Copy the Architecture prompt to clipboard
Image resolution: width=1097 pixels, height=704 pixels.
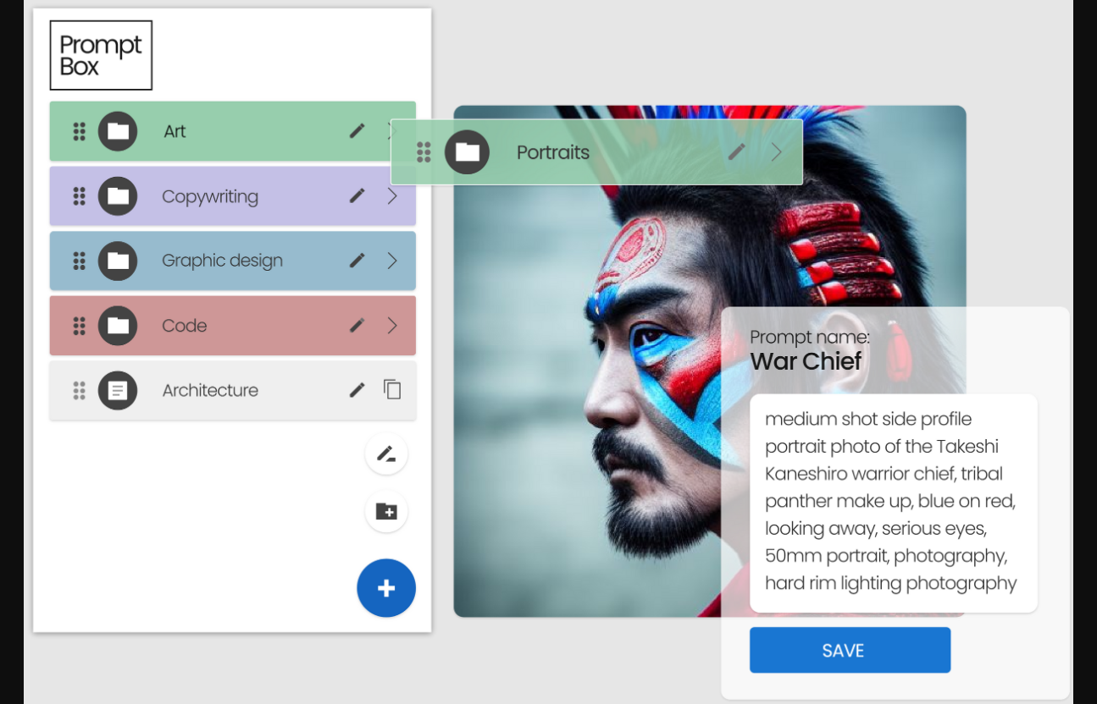391,390
